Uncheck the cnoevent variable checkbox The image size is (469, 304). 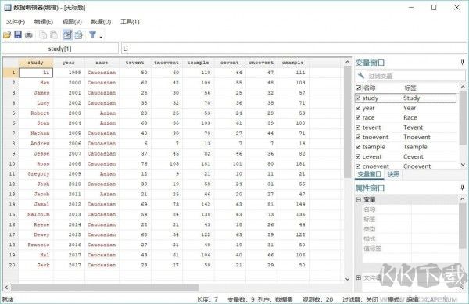[x=358, y=166]
